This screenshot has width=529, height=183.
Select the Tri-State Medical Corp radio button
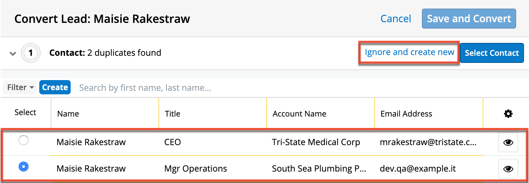coord(24,141)
